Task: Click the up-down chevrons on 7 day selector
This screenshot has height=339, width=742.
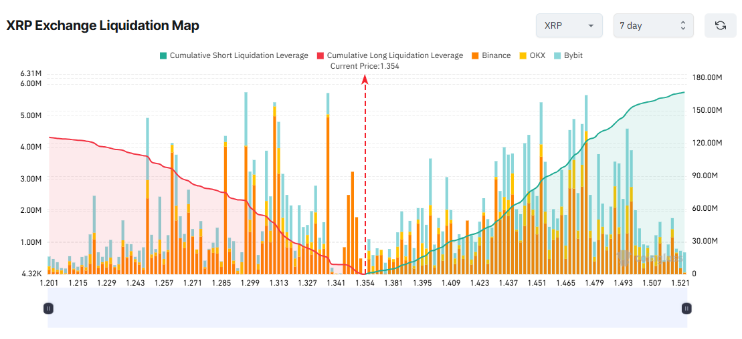Action: [x=682, y=25]
